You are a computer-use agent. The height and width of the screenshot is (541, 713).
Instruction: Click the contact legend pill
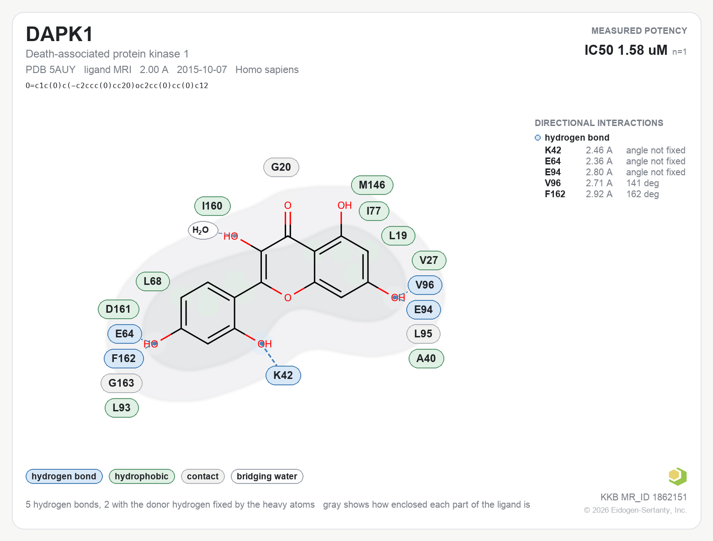click(203, 476)
